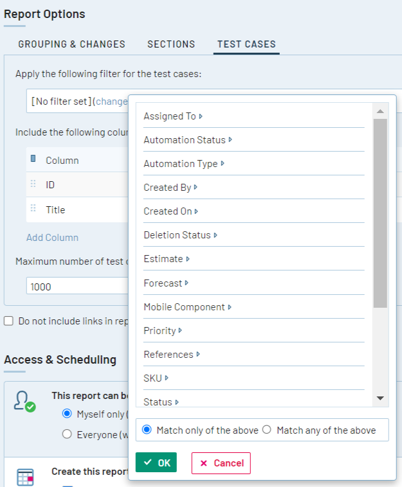This screenshot has height=487, width=402.
Task: Click the drag handle icon beside ID
Action: pyautogui.click(x=33, y=184)
